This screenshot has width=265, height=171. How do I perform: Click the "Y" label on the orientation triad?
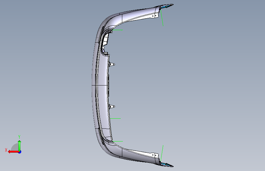(x=19, y=137)
